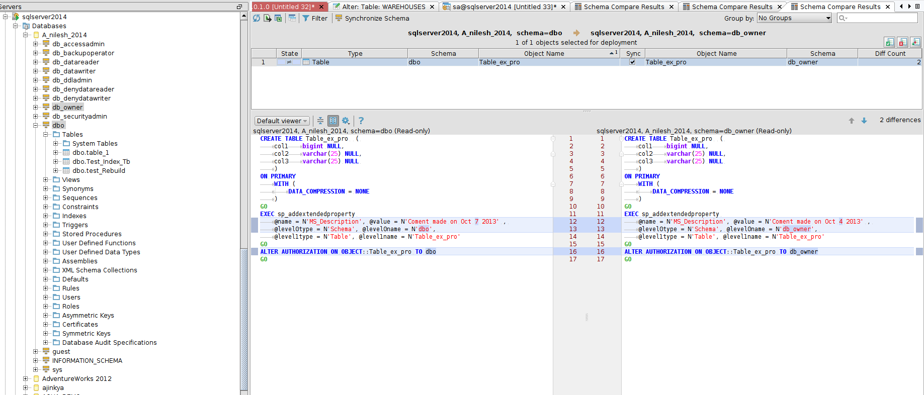The height and width of the screenshot is (395, 924).
Task: Sort by the Diff Count column header
Action: (x=890, y=53)
